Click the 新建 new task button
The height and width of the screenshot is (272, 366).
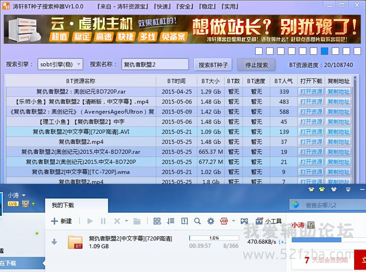coord(62,221)
